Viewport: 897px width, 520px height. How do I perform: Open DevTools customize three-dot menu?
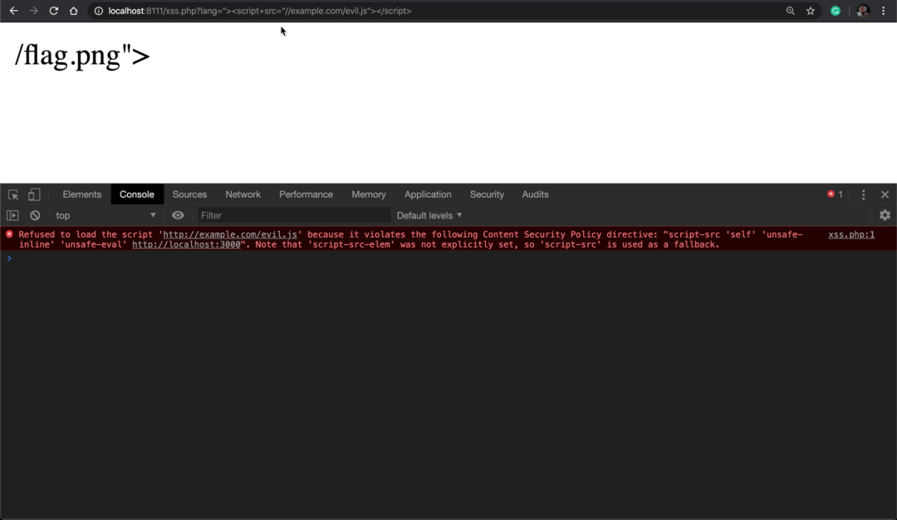click(x=863, y=194)
